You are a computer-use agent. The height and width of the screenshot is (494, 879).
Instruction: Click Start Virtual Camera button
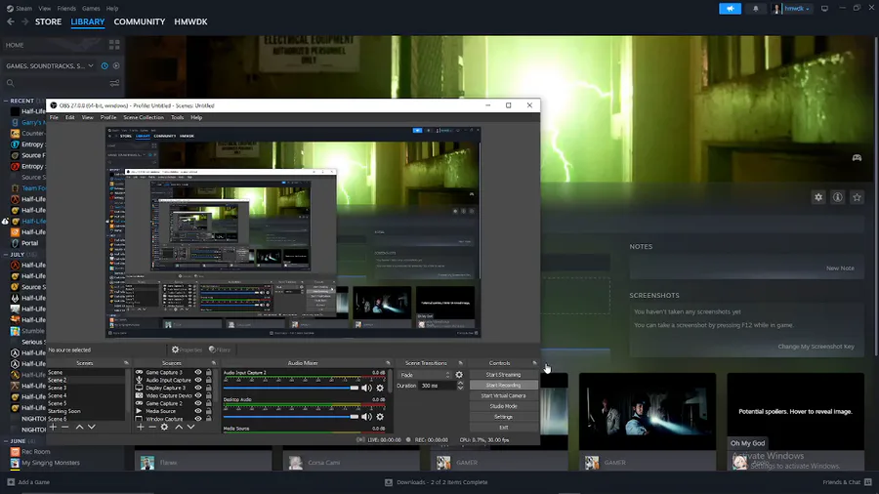[x=503, y=395]
